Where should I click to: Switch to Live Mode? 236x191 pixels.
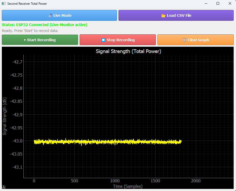(59, 15)
